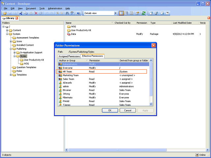Run the ABC spell check icon

point(72,13)
